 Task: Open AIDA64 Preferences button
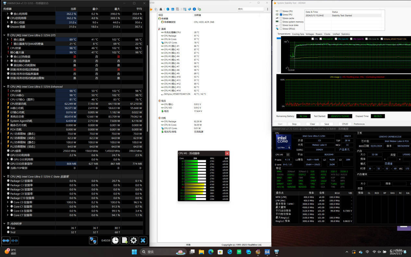359,124
